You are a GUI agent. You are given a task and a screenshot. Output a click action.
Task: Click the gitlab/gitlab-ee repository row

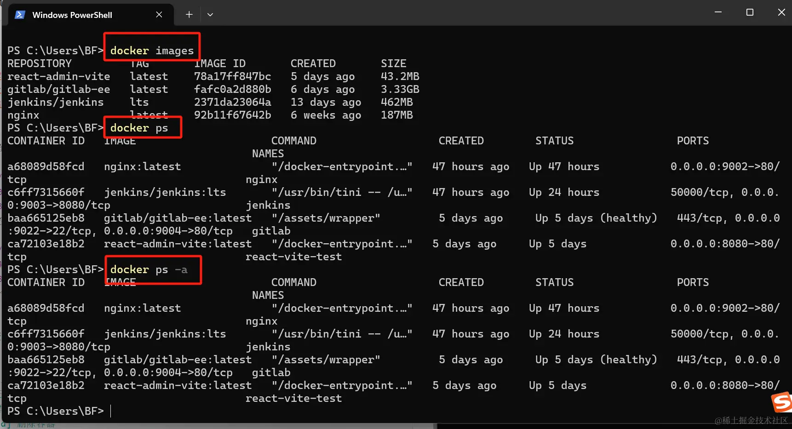(x=213, y=89)
